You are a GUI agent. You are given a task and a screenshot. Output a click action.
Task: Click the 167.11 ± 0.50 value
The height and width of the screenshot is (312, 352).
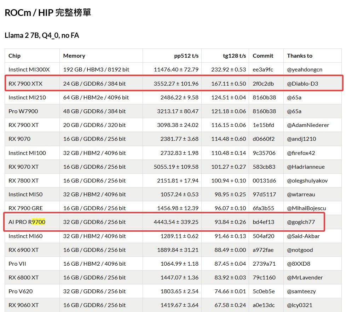(x=229, y=84)
